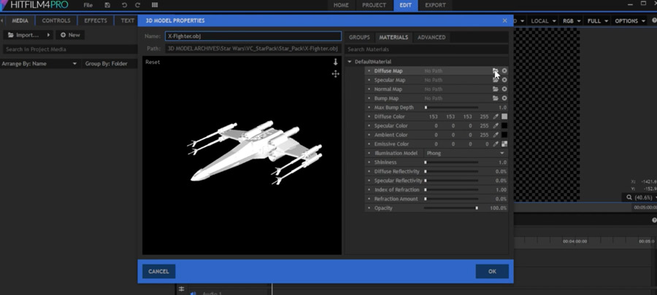Pick Emissive Color with the eyedropper

pyautogui.click(x=496, y=144)
